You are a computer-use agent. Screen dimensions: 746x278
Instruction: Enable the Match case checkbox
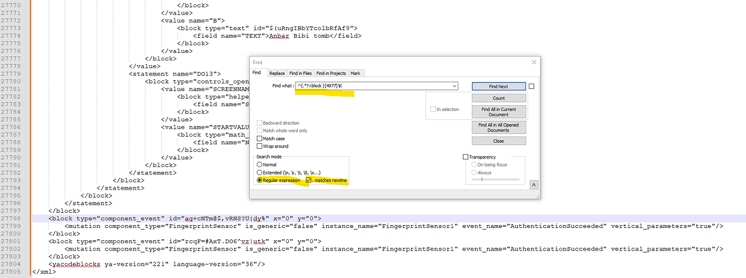259,138
